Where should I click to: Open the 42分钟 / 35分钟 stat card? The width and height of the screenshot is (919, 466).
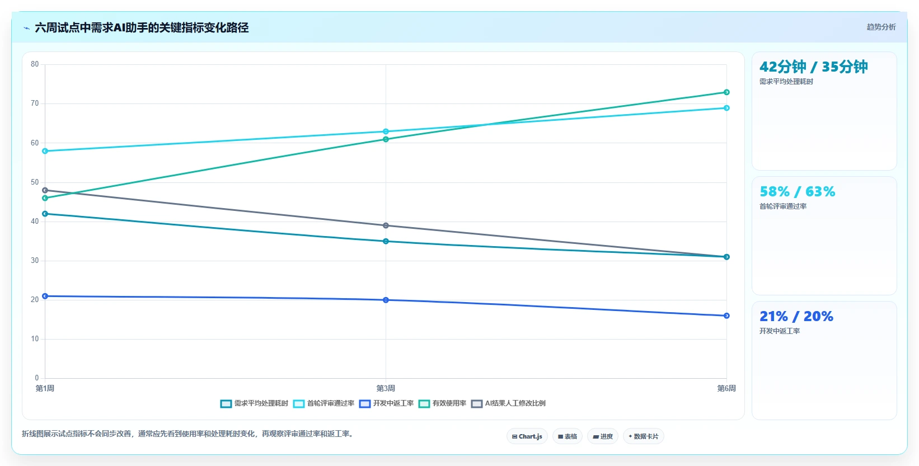[x=824, y=111]
